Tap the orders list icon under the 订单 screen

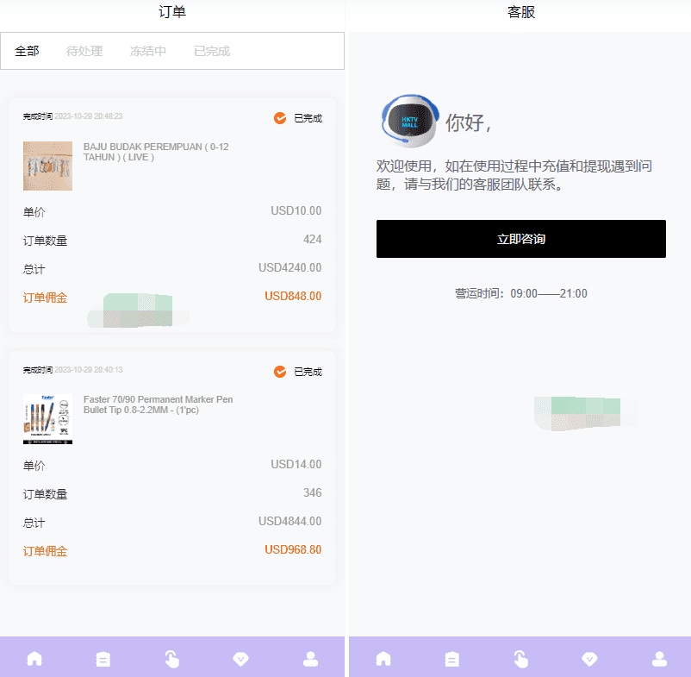click(103, 659)
